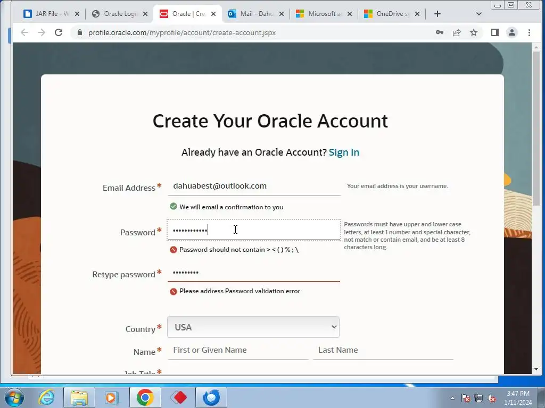Click the vertical scrollbar thumb

click(536, 127)
